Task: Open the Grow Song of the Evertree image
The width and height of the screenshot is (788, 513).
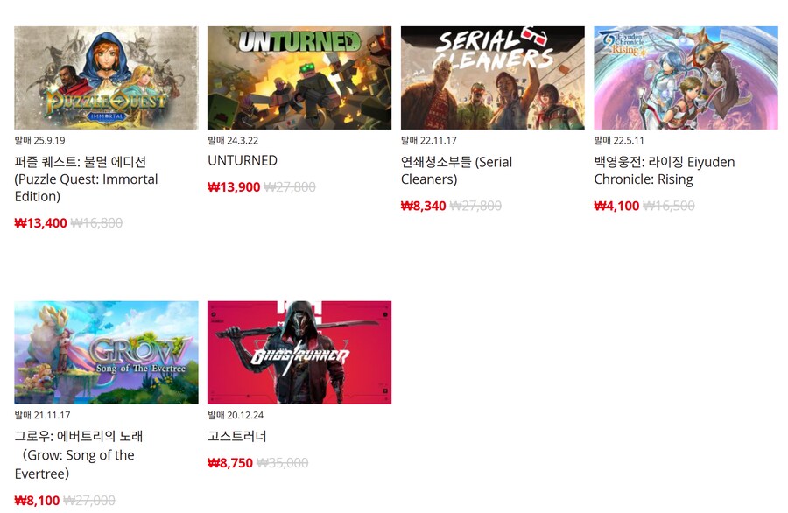Action: pyautogui.click(x=106, y=353)
